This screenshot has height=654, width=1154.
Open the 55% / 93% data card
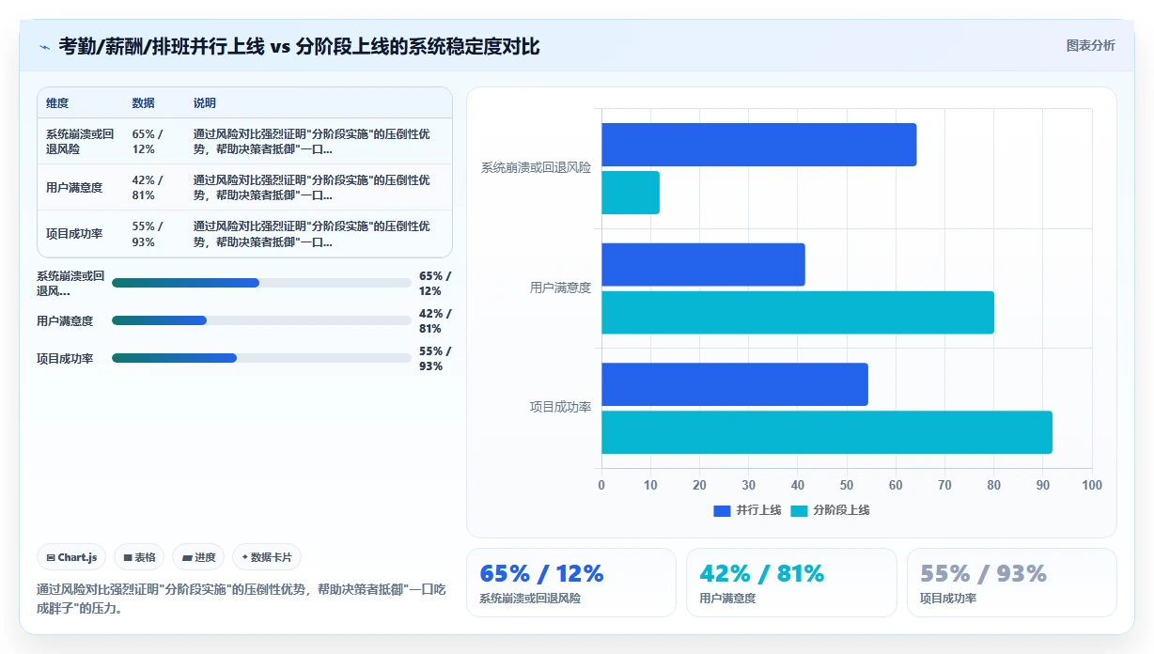click(1012, 583)
